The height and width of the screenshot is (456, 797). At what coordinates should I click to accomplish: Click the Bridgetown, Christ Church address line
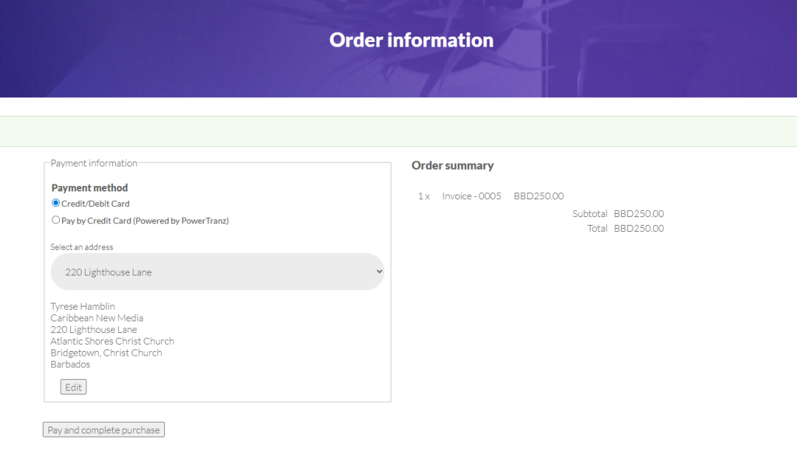[106, 353]
